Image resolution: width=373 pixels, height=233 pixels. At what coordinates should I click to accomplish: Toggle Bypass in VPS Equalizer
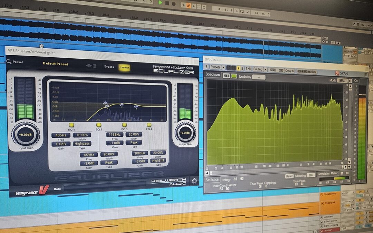point(109,67)
